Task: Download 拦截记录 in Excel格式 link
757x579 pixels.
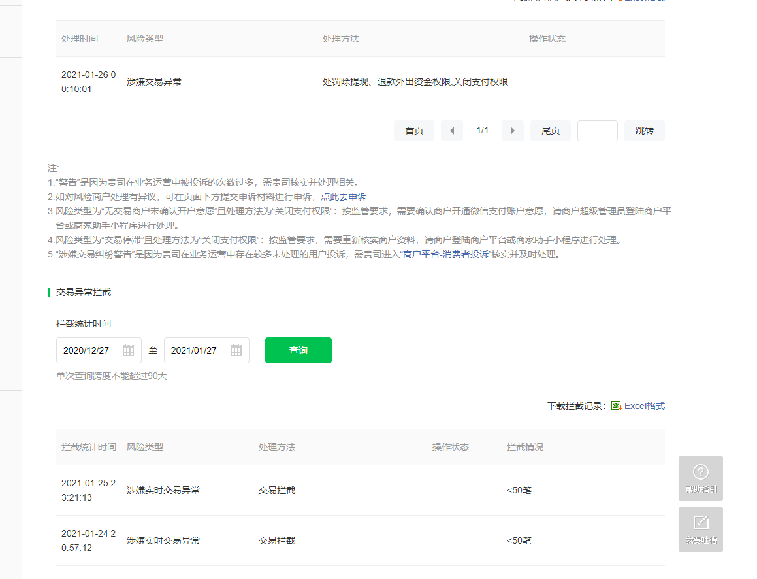Action: (644, 406)
